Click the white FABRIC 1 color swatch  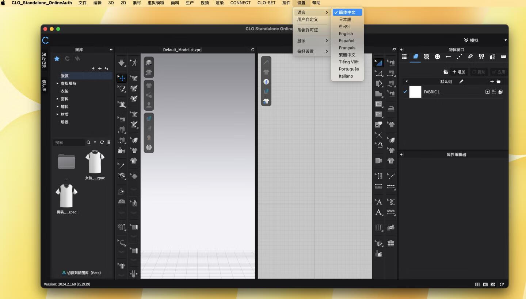(415, 92)
